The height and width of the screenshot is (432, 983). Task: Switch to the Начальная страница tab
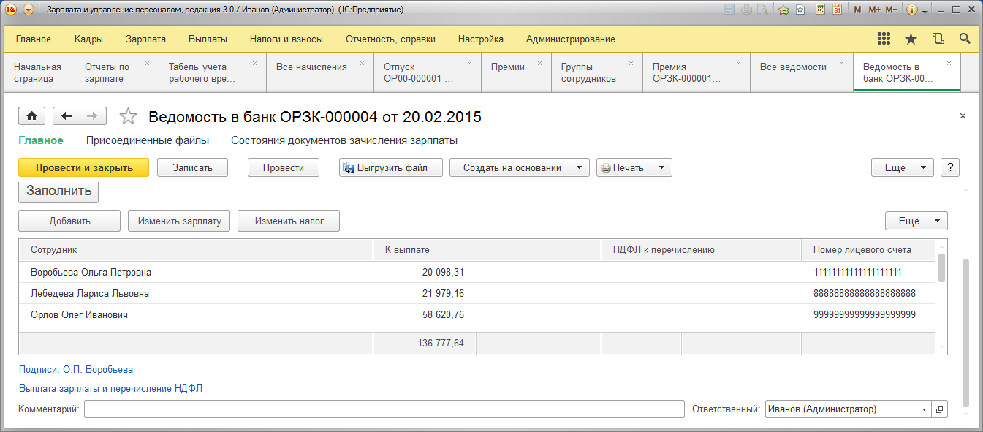38,72
